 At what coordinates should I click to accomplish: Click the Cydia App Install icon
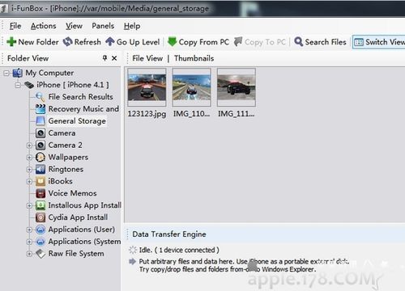[x=40, y=217]
